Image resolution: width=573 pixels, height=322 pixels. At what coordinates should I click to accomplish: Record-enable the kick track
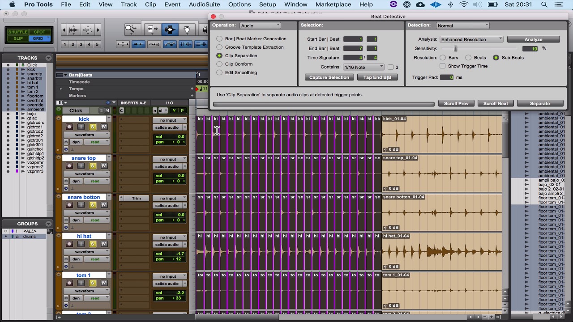tap(69, 127)
